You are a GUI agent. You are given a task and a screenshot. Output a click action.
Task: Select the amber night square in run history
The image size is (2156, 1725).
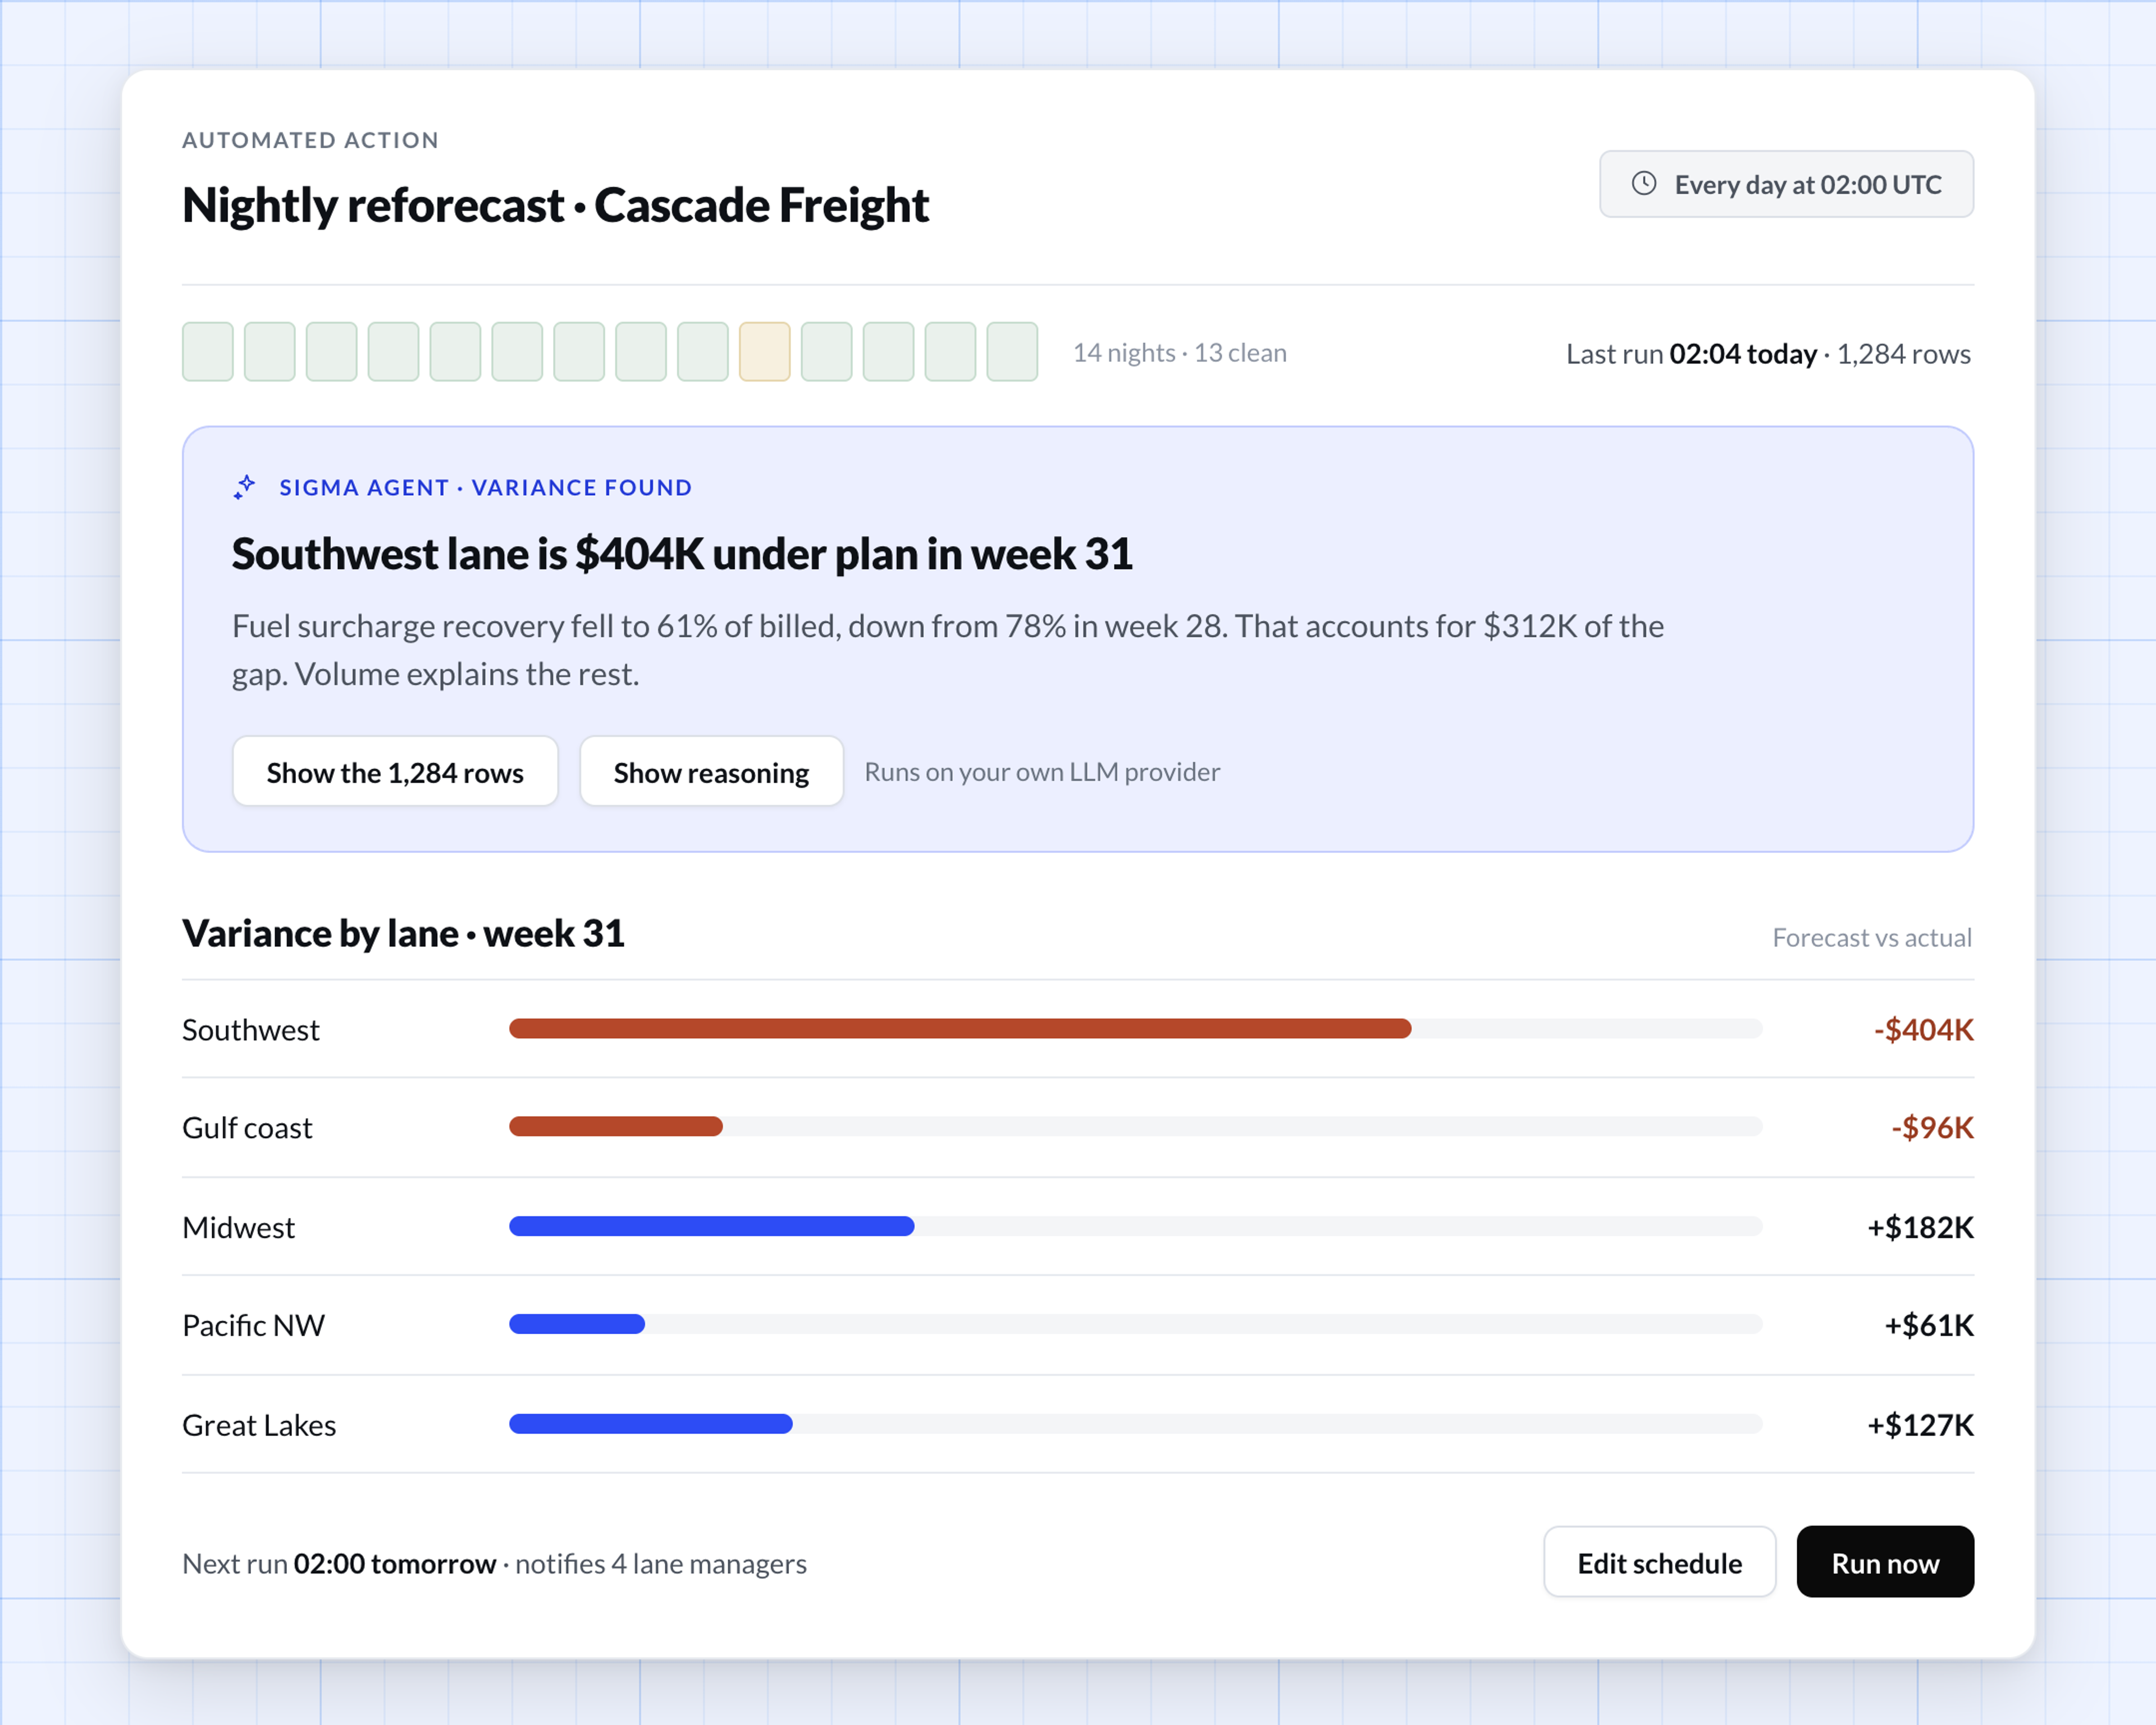pos(765,352)
